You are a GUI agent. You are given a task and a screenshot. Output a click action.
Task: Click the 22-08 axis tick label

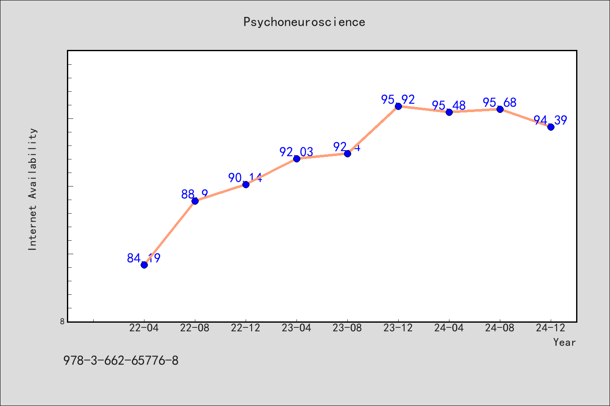[195, 328]
